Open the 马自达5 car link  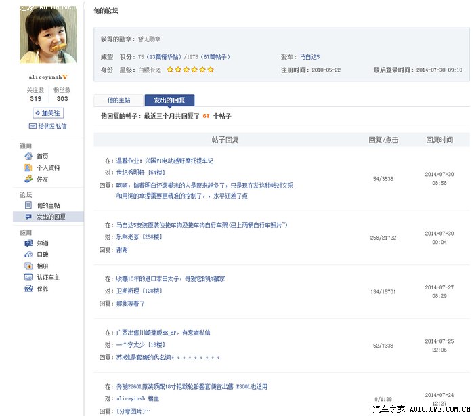click(x=309, y=58)
